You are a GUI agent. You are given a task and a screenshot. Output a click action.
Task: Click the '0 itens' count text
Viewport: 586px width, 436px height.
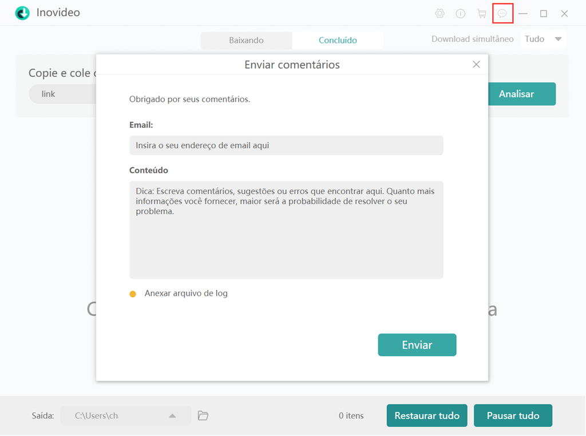pos(351,415)
